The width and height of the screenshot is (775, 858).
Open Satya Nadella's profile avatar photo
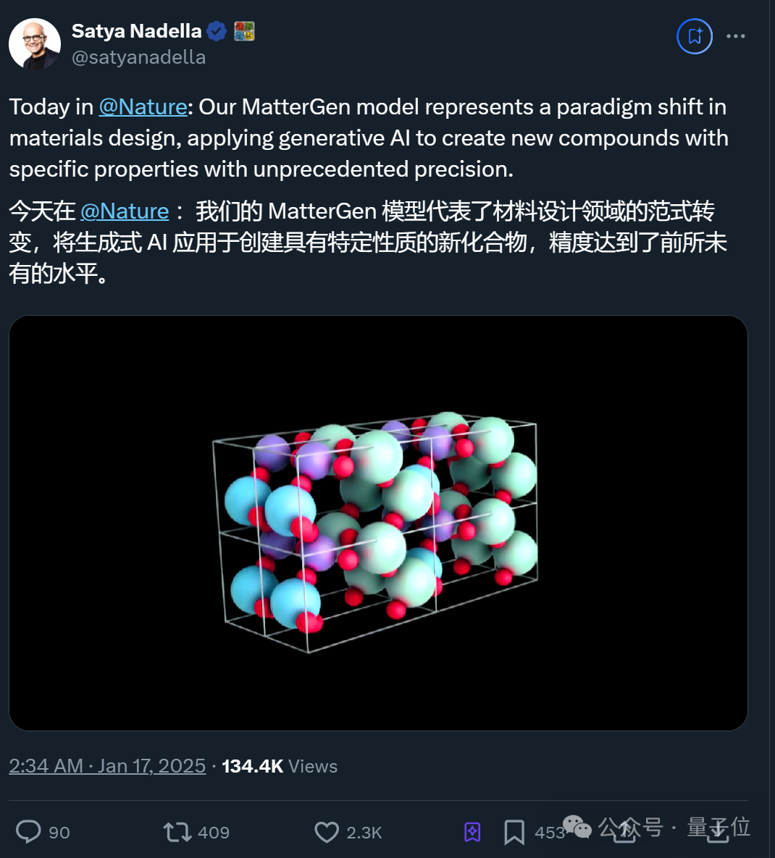(x=35, y=43)
